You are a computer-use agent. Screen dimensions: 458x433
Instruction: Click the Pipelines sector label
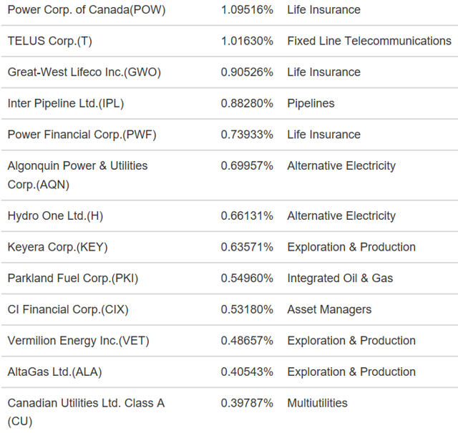click(311, 104)
